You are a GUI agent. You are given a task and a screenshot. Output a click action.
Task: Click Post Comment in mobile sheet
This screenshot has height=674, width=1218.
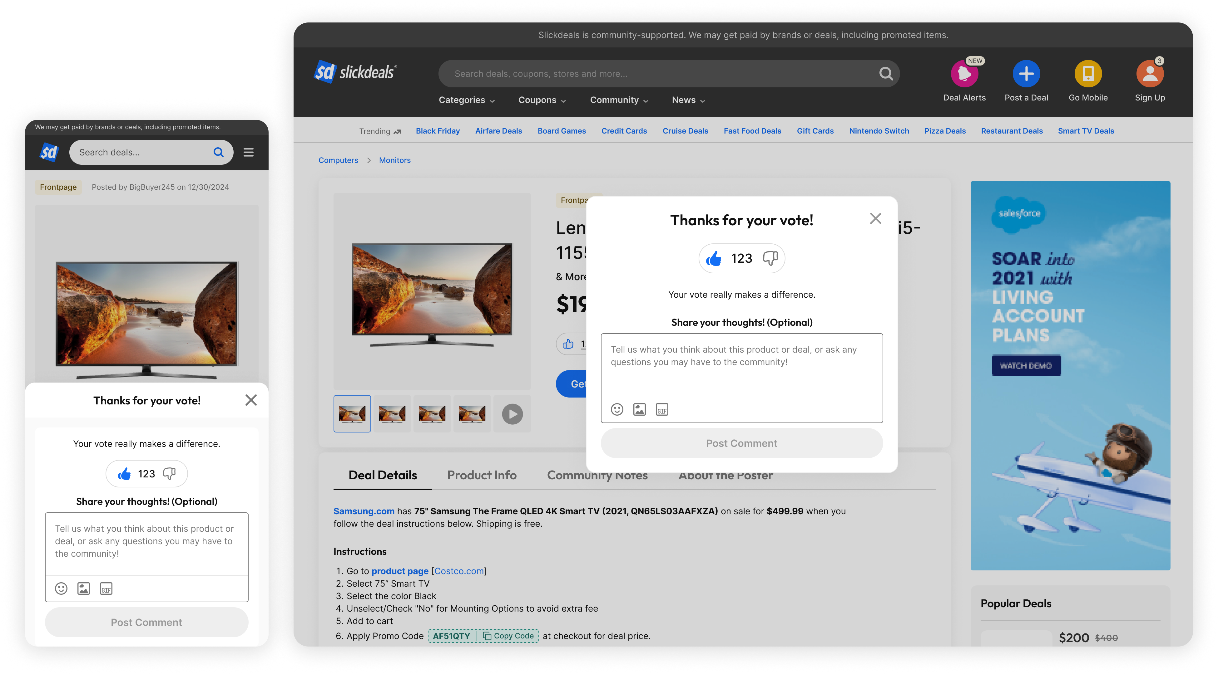pyautogui.click(x=146, y=622)
